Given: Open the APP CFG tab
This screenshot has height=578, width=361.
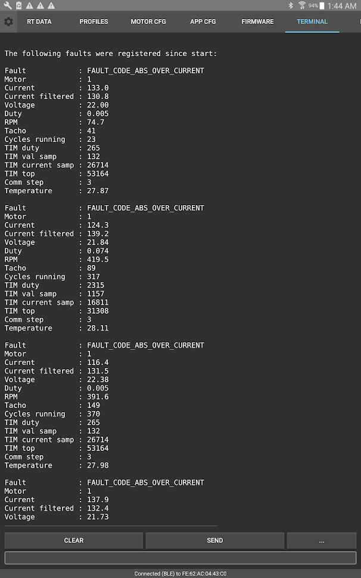Looking at the screenshot, I should tap(203, 21).
